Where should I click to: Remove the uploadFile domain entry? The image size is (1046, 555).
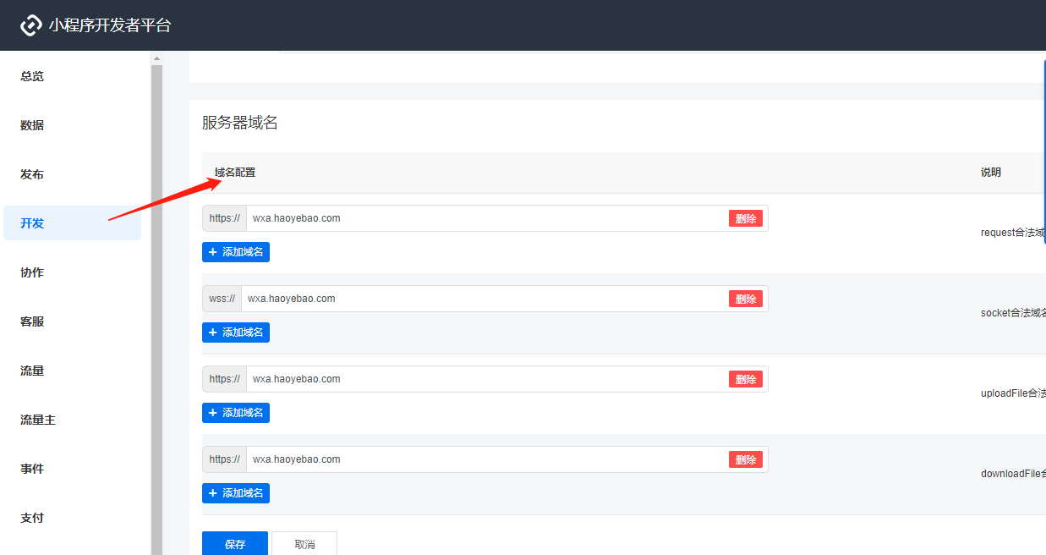click(x=745, y=379)
